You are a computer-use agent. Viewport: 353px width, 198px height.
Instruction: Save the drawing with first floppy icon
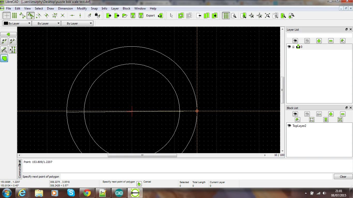click(133, 16)
